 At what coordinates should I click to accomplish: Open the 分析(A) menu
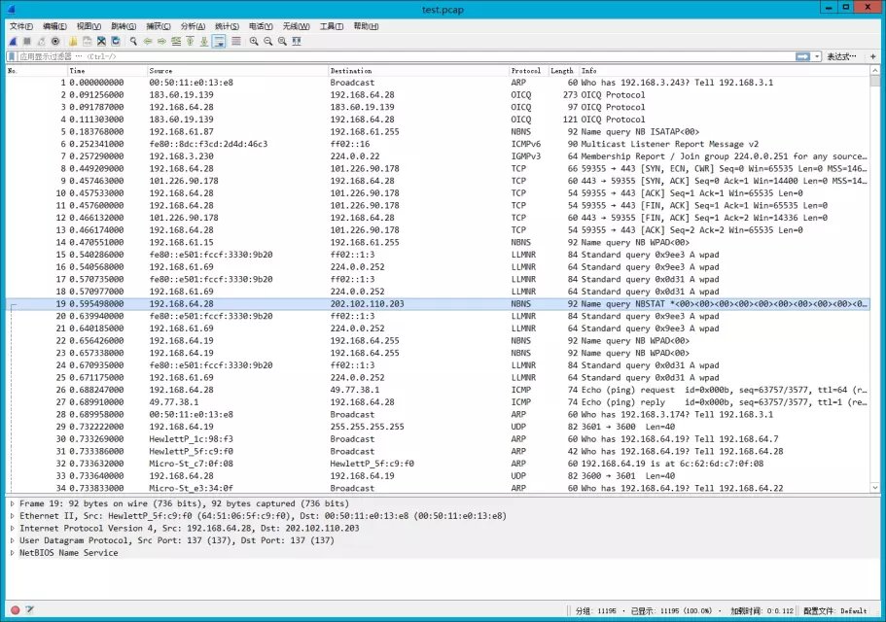pos(193,26)
